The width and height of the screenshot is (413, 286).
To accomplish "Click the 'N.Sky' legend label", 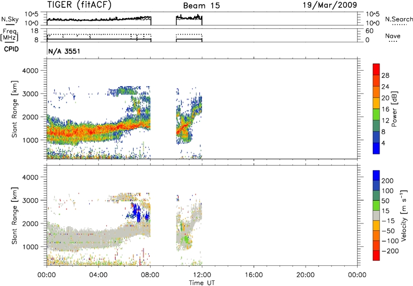I will point(10,19).
